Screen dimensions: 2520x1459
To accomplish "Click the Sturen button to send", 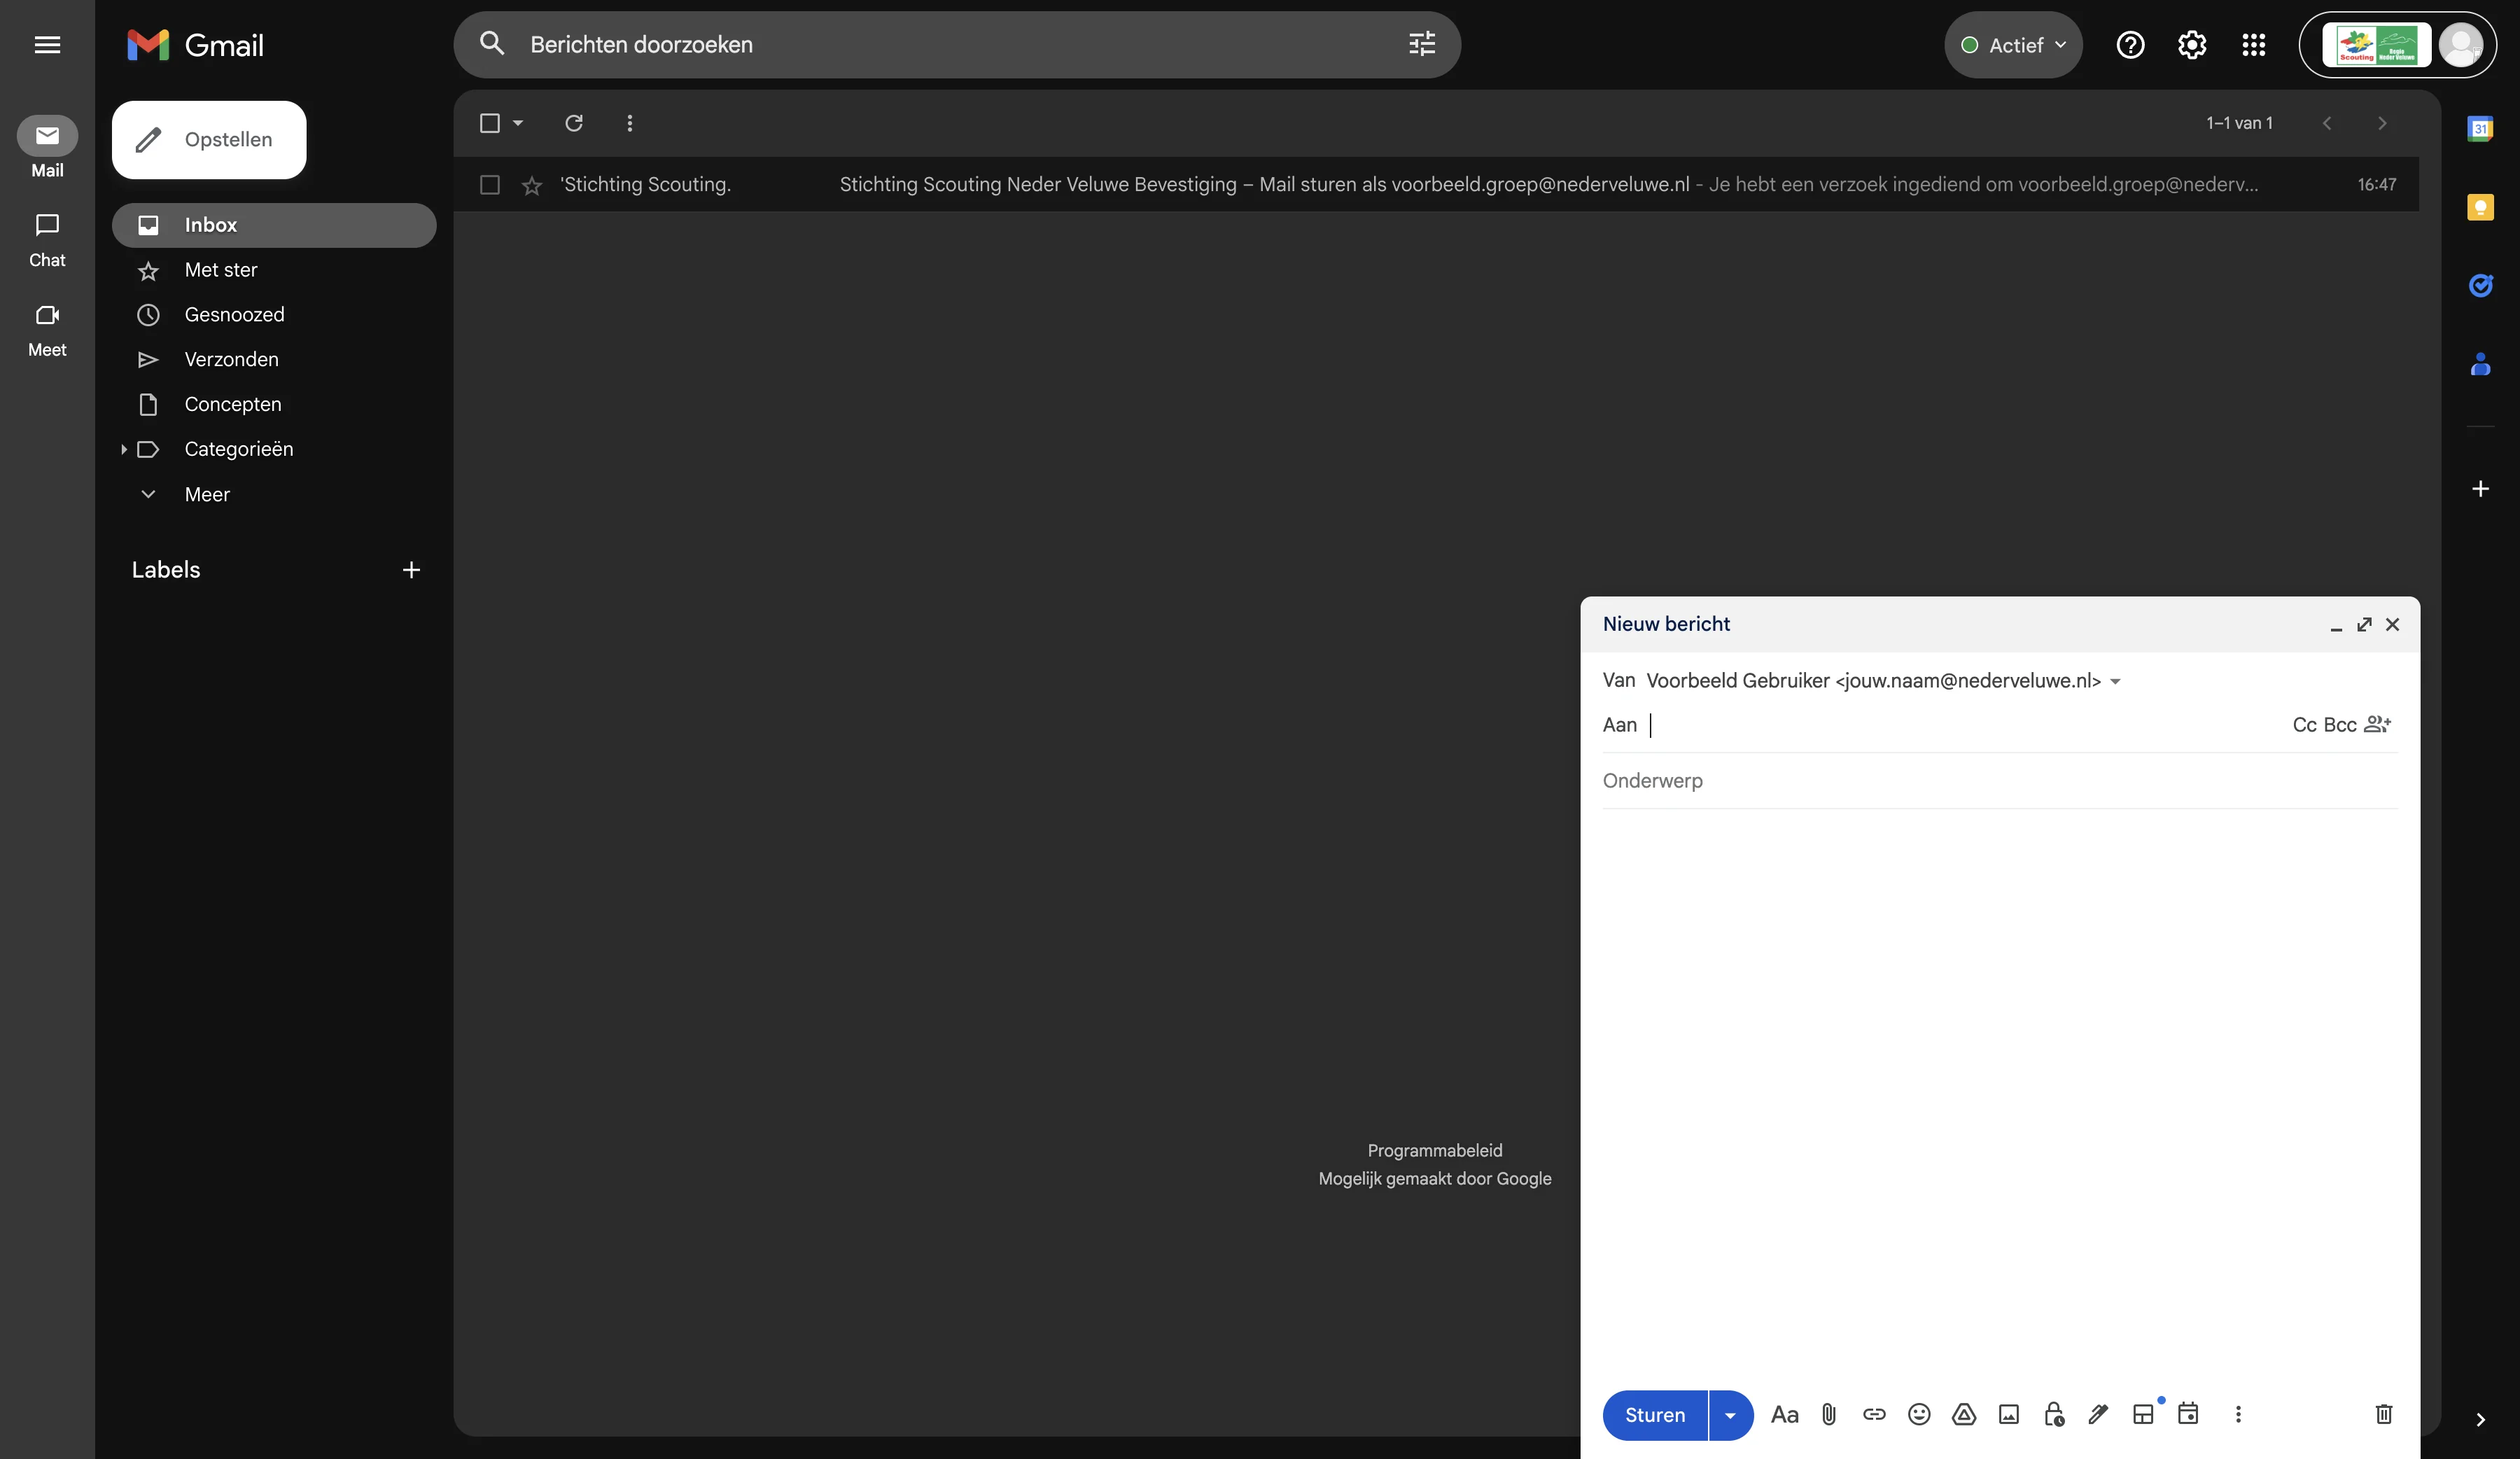I will pyautogui.click(x=1654, y=1414).
